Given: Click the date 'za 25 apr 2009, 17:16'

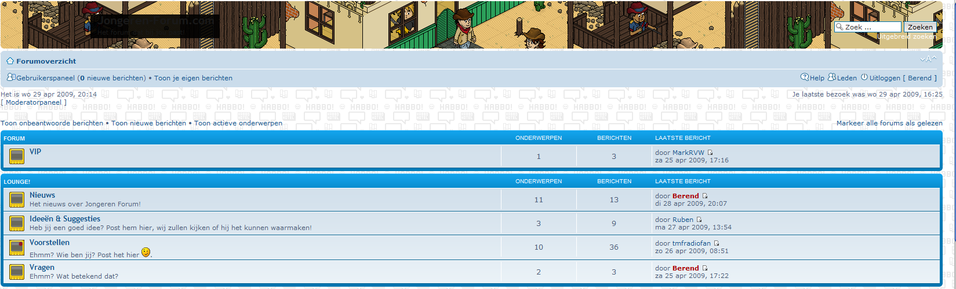Looking at the screenshot, I should [x=692, y=161].
